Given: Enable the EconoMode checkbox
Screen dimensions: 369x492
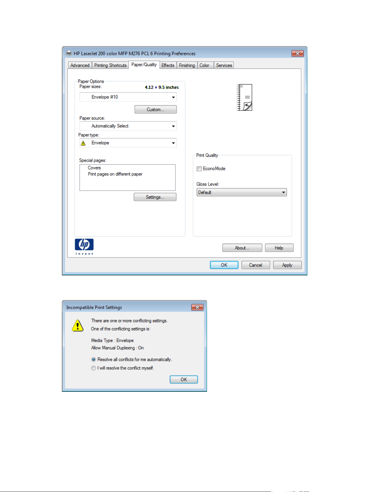Looking at the screenshot, I should click(199, 169).
